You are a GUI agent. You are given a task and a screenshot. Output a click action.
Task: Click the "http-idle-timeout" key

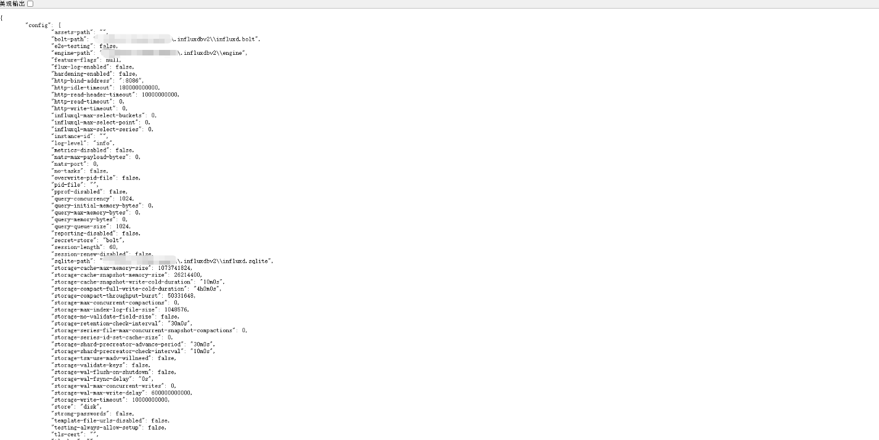coord(83,88)
